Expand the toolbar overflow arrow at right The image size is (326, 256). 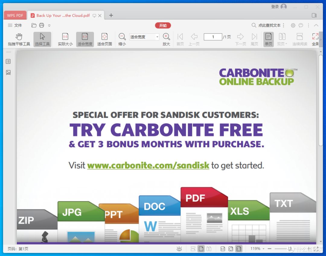(x=321, y=39)
